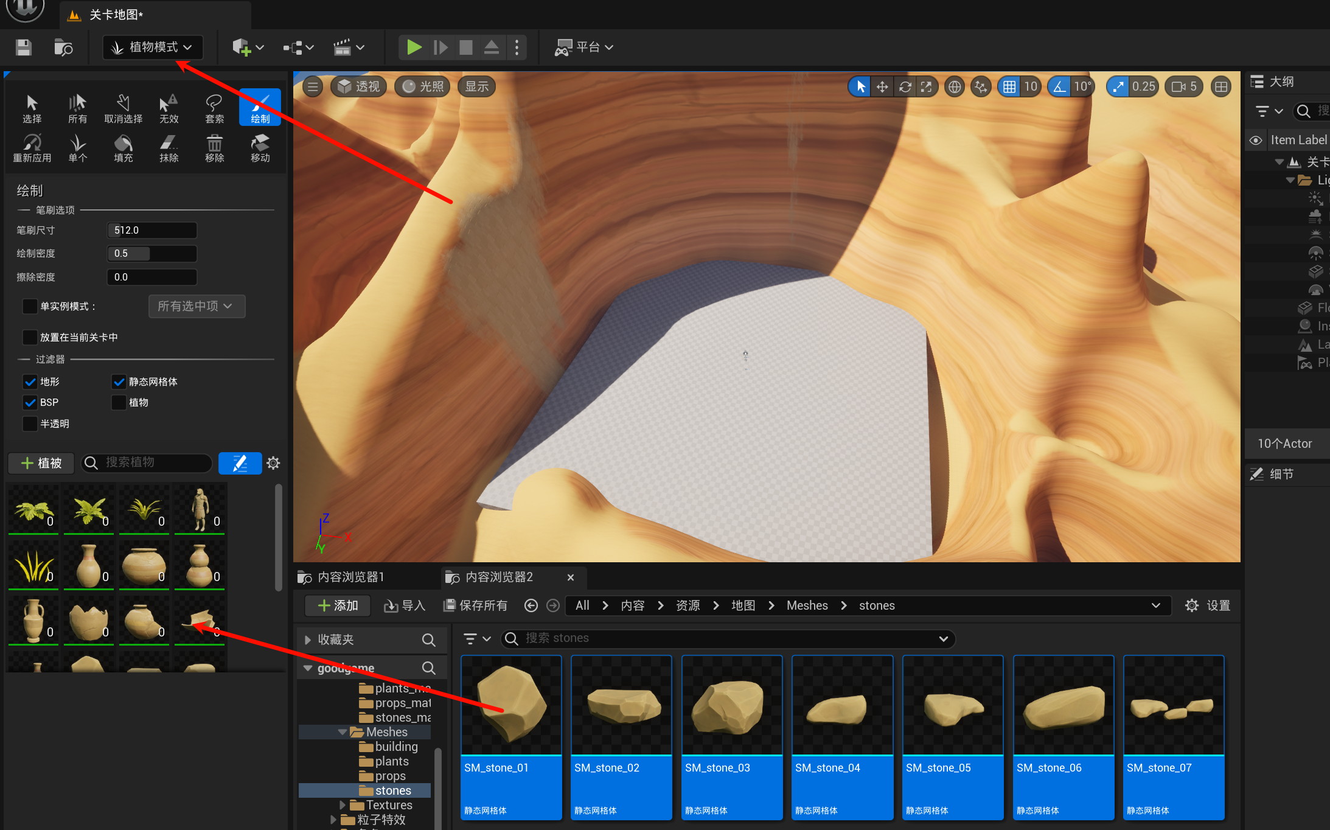
Task: Save the current level with disk icon
Action: click(x=24, y=47)
